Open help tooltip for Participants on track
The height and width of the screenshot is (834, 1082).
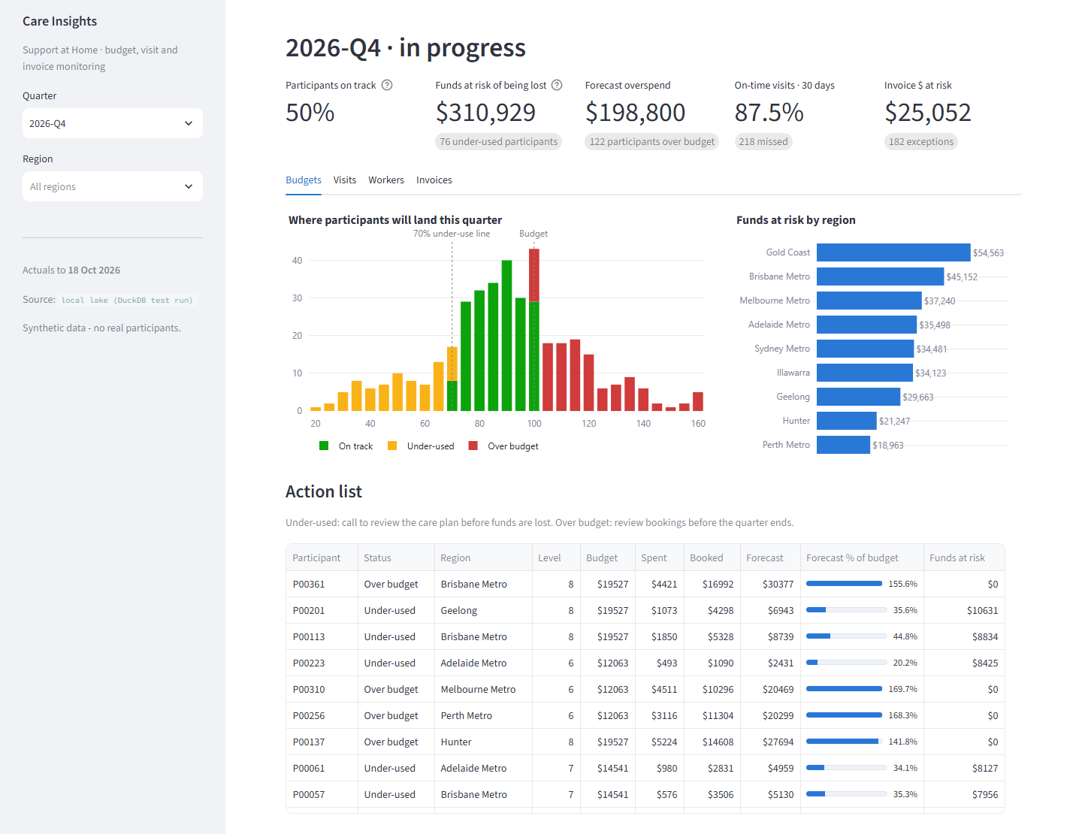click(x=387, y=85)
